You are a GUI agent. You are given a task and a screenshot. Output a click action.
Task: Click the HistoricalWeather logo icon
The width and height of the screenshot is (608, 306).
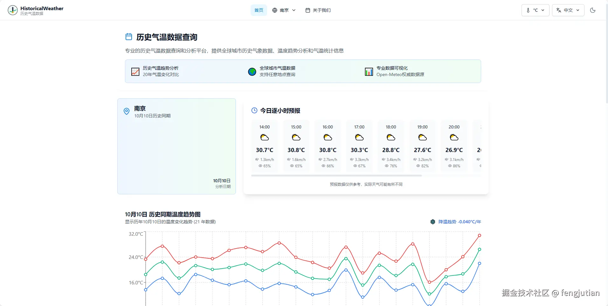pos(13,10)
